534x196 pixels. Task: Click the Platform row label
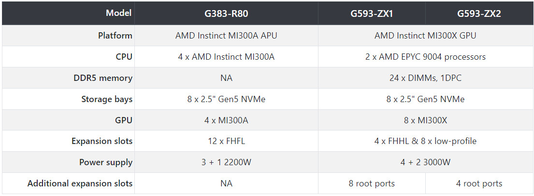click(115, 36)
